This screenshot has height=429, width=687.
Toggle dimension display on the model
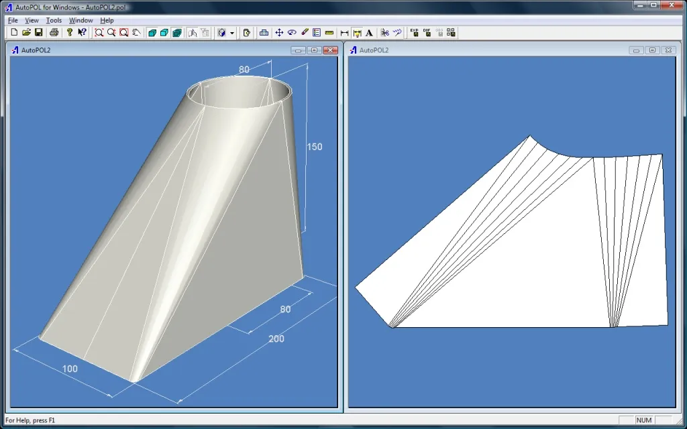pos(358,32)
